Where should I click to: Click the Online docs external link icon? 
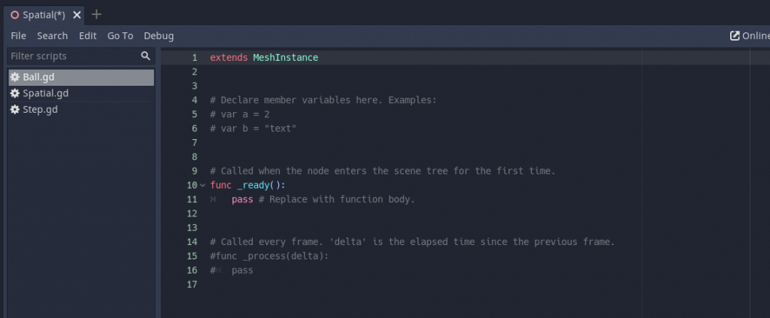click(735, 36)
